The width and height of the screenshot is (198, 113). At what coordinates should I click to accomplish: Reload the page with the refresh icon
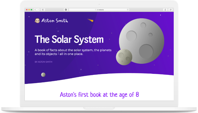click(128, 10)
